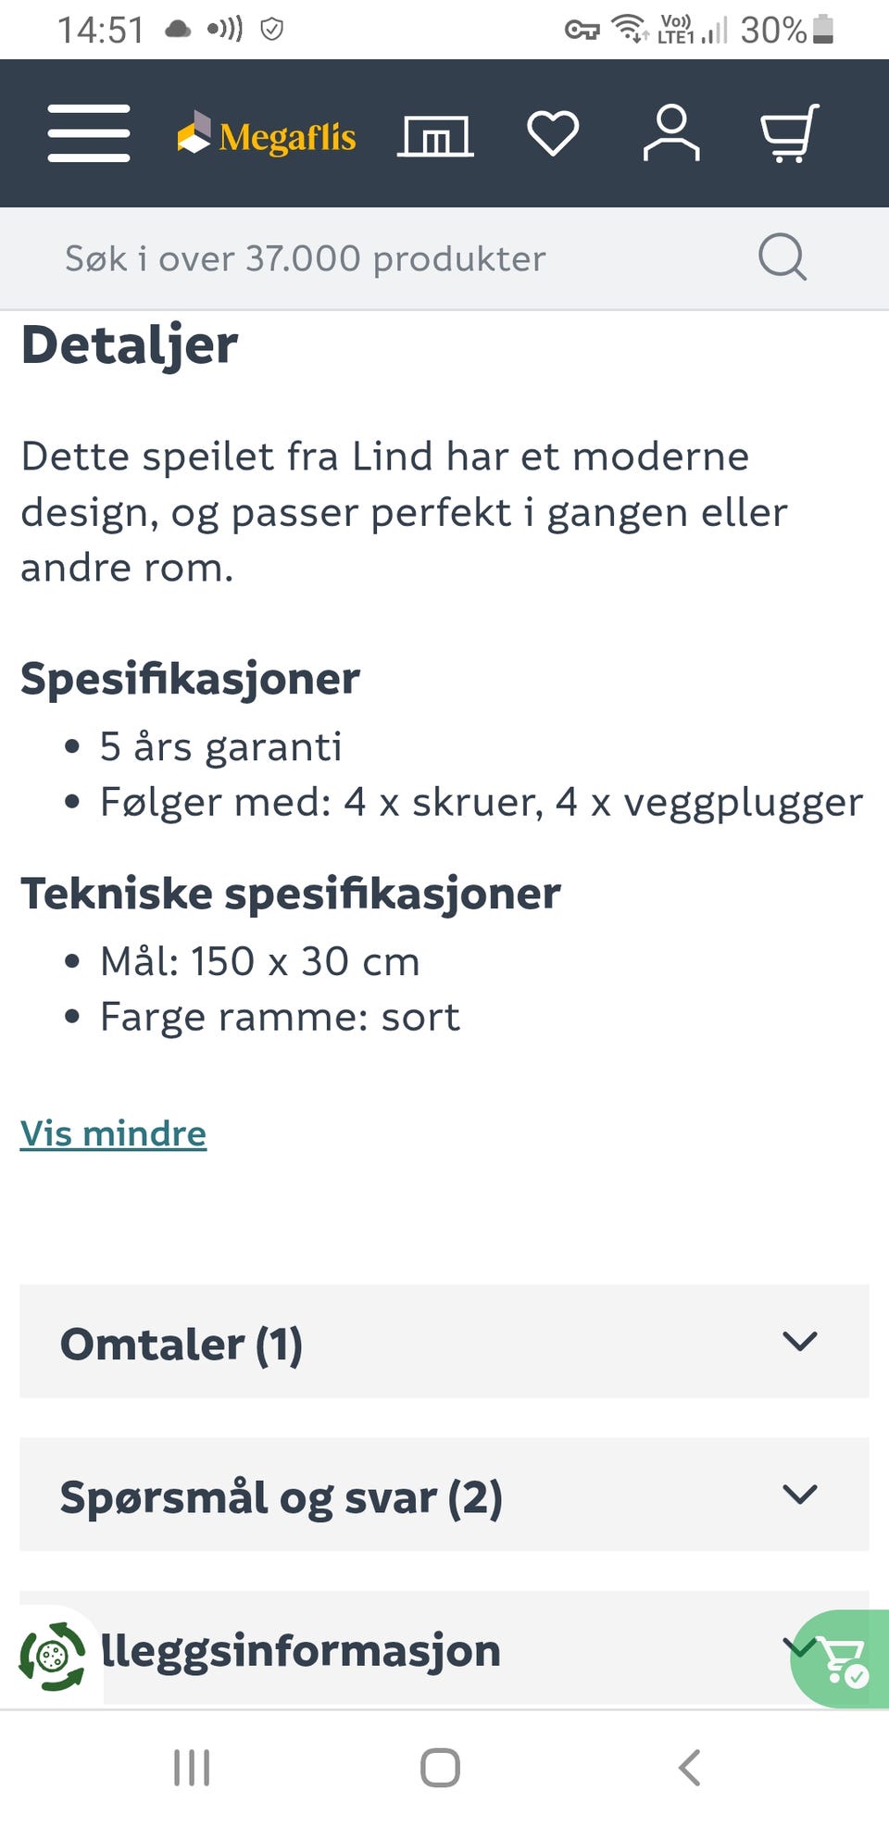Click the search magnifier icon
The height and width of the screenshot is (1827, 889).
(x=783, y=257)
